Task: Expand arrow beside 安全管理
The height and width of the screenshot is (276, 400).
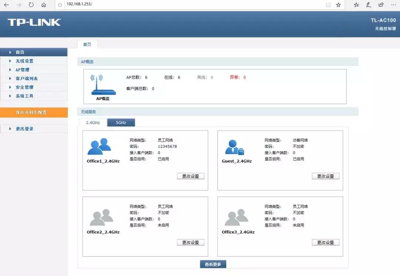Action: (x=10, y=87)
